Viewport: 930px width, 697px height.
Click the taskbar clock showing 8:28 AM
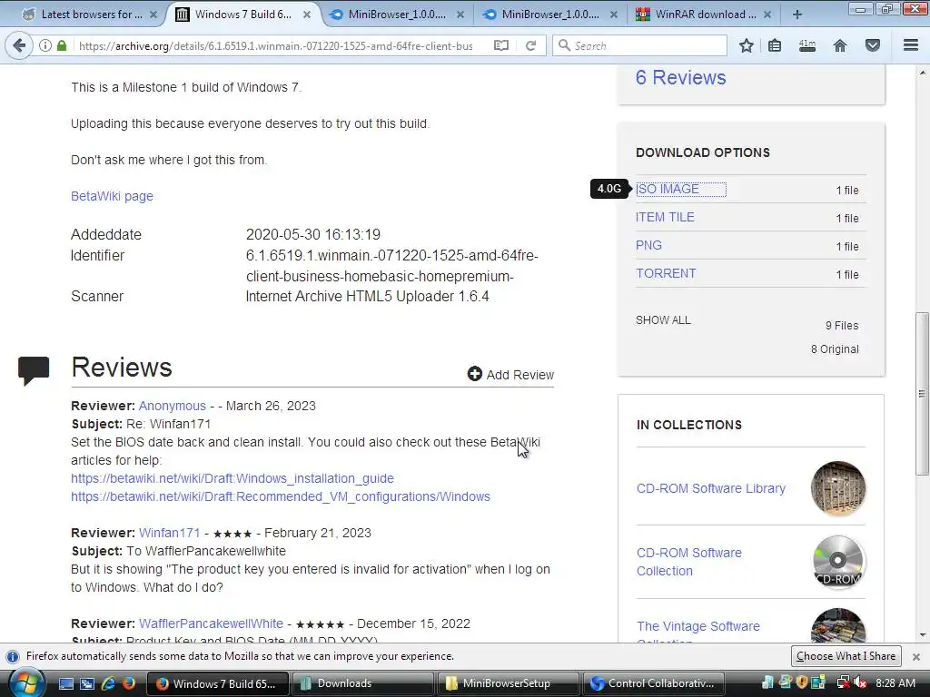[895, 682]
